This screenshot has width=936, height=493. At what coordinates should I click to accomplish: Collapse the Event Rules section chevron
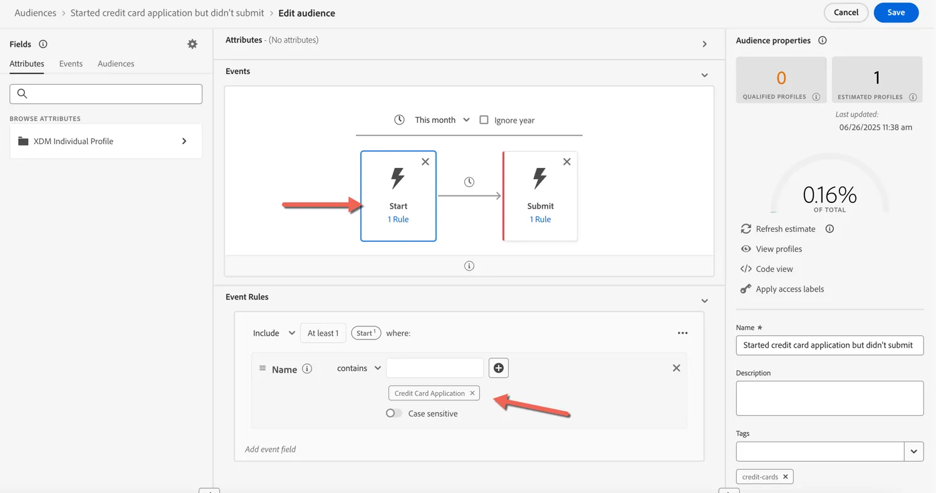[x=704, y=301]
